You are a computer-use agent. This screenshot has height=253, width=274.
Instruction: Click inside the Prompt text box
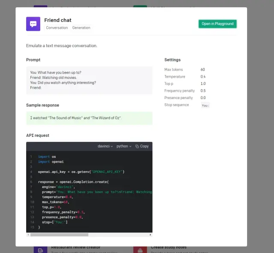click(89, 80)
